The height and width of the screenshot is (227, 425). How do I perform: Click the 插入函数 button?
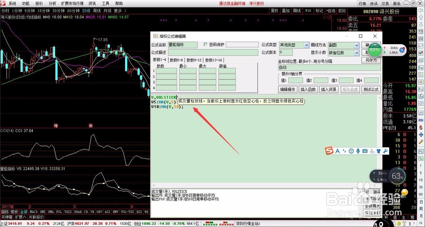[x=308, y=89]
